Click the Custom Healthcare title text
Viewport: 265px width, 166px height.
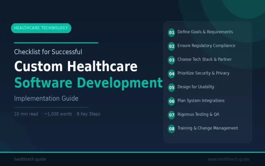(76, 67)
